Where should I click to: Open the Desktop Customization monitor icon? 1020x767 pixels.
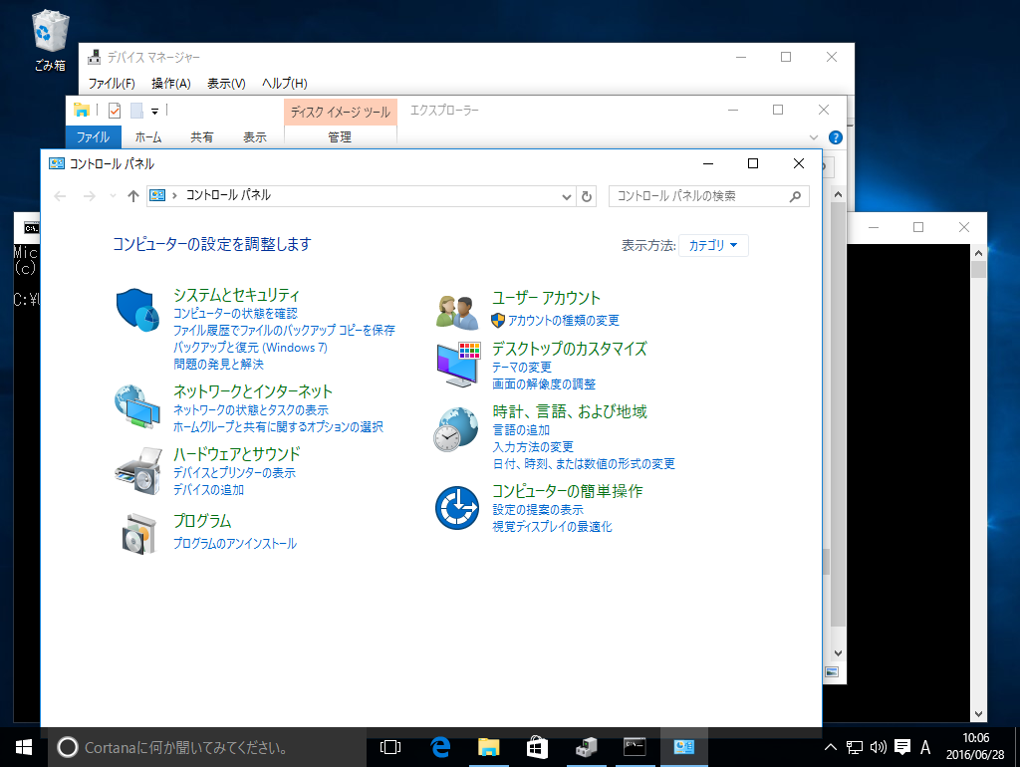coord(458,365)
